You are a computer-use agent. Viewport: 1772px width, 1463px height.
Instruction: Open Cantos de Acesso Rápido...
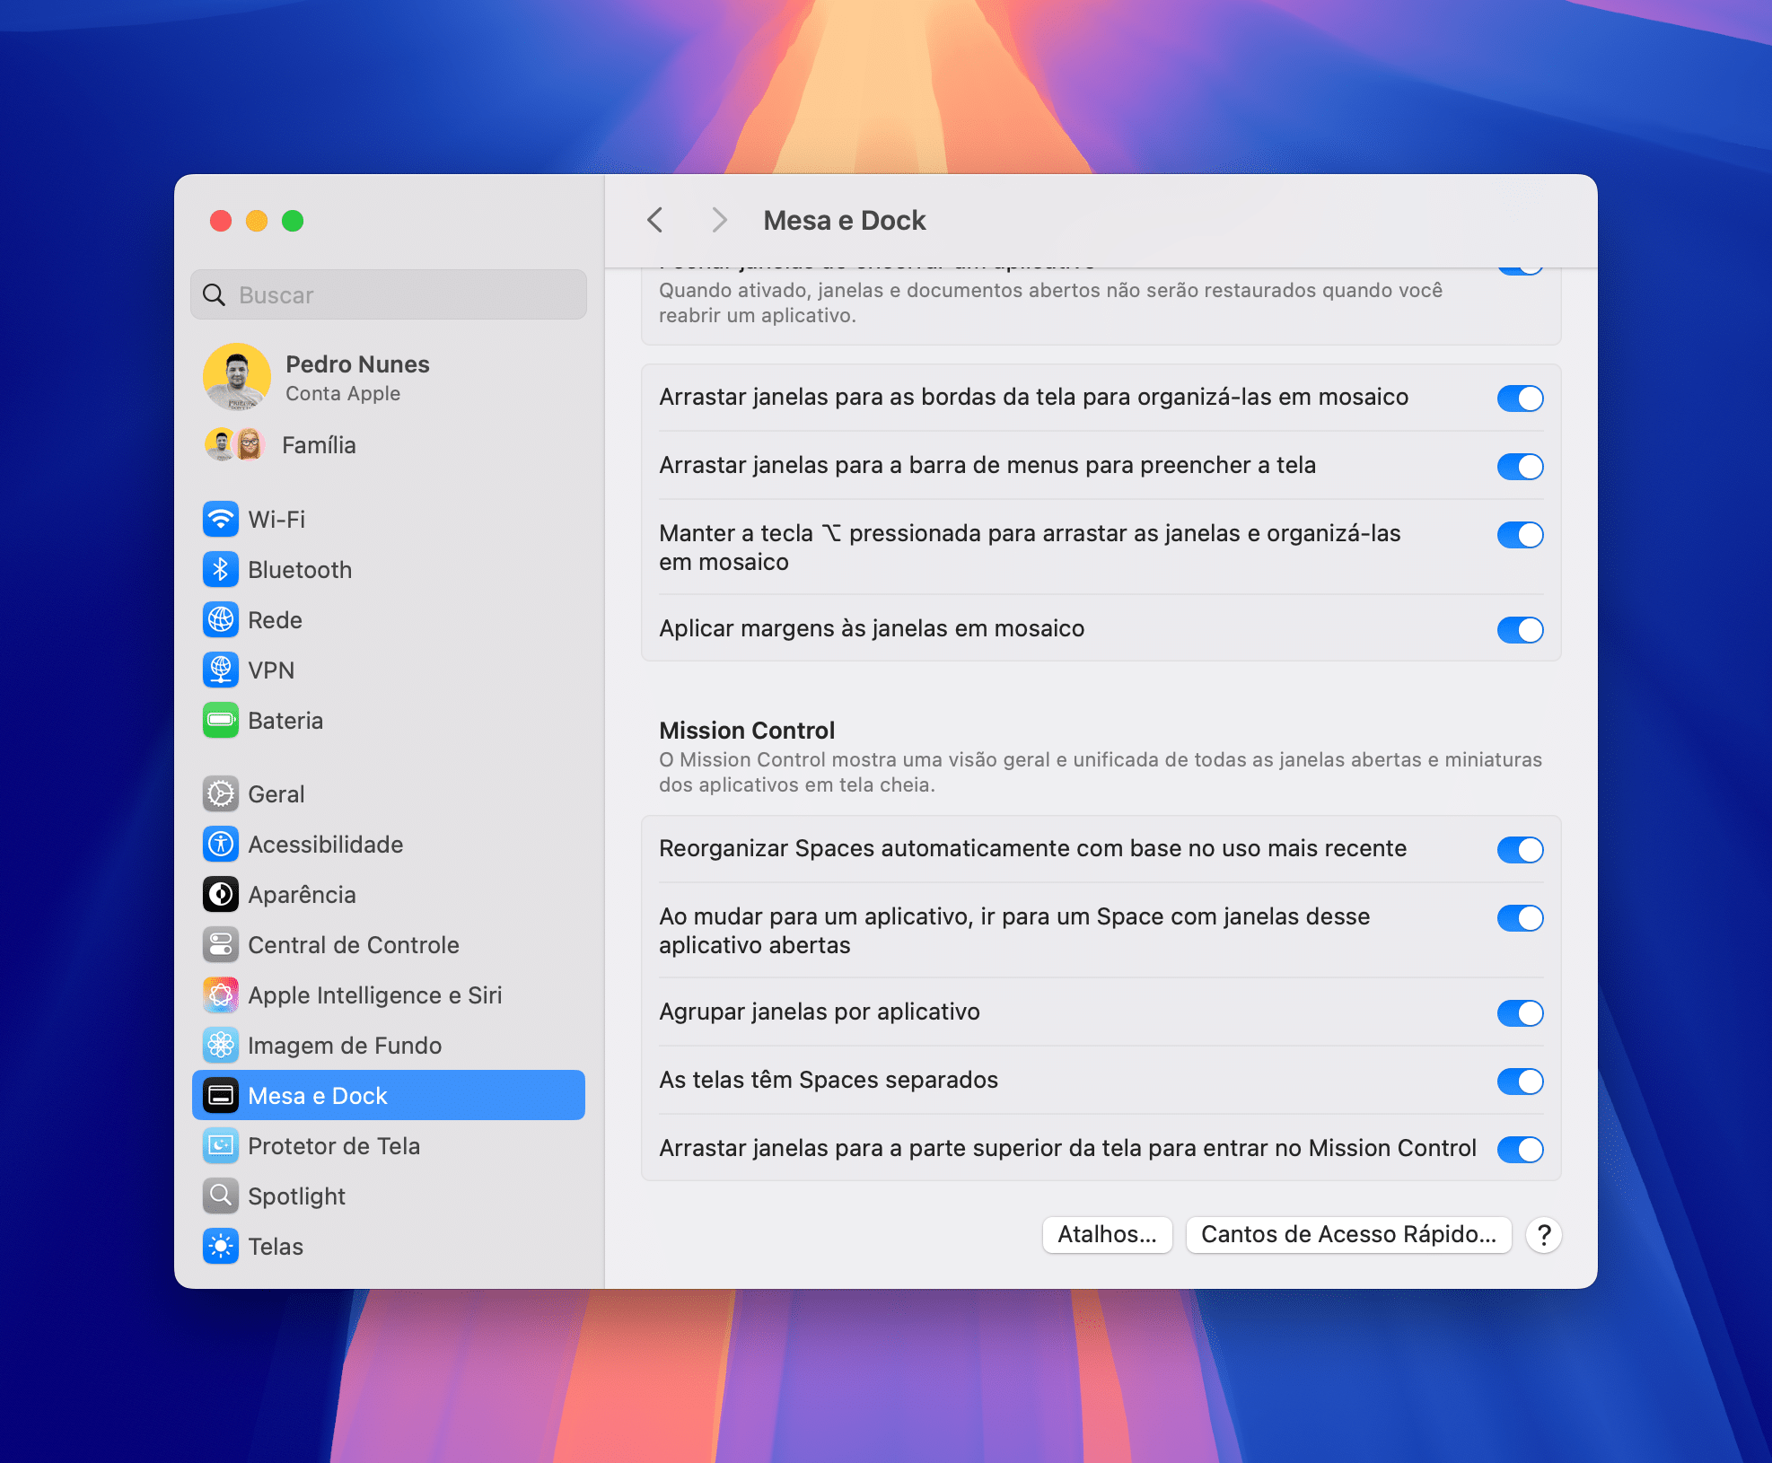[1348, 1235]
